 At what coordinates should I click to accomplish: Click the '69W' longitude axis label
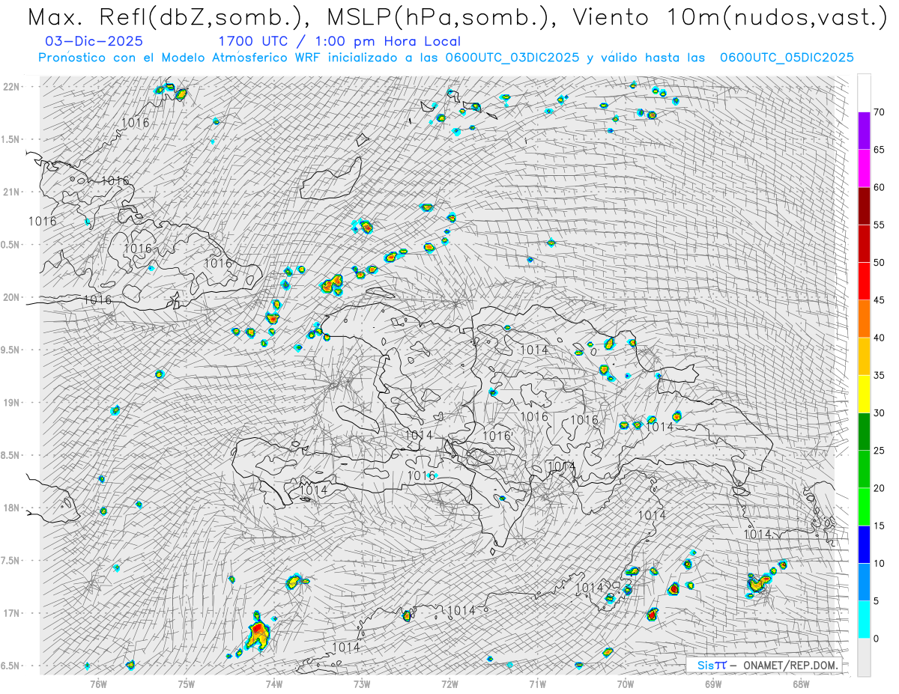coord(712,683)
